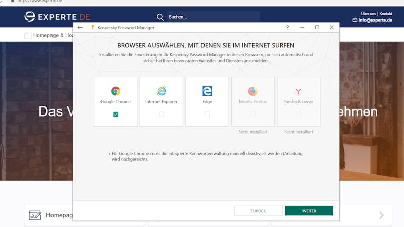The width and height of the screenshot is (404, 227).
Task: Click the disabled Yandex.Browser checkbox
Action: [298, 115]
